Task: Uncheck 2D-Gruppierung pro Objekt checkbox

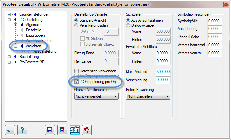Action: (x=76, y=82)
